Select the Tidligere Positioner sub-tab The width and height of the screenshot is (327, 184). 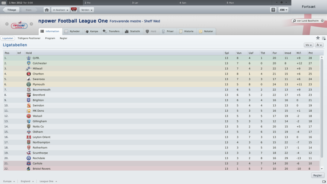(29, 38)
